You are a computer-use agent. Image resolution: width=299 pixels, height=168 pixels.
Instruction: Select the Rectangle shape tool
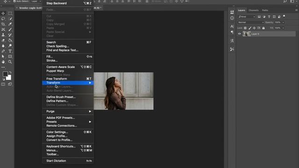(x=10, y=56)
